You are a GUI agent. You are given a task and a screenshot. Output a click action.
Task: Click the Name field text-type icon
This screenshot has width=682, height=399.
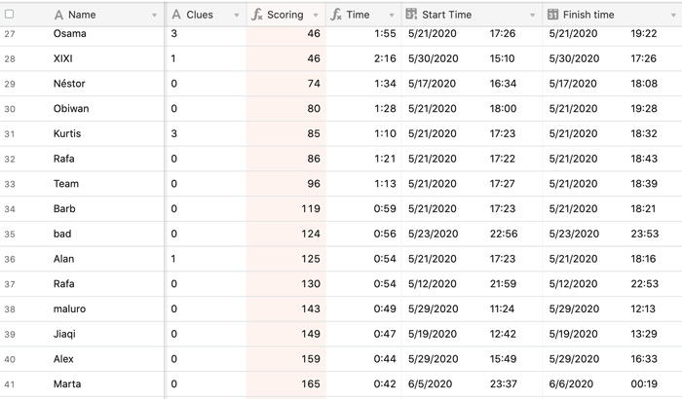[58, 16]
